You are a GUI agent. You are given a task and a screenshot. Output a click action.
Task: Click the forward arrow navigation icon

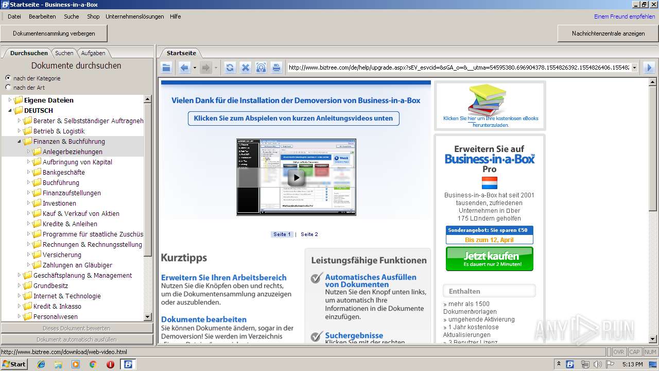pos(206,68)
